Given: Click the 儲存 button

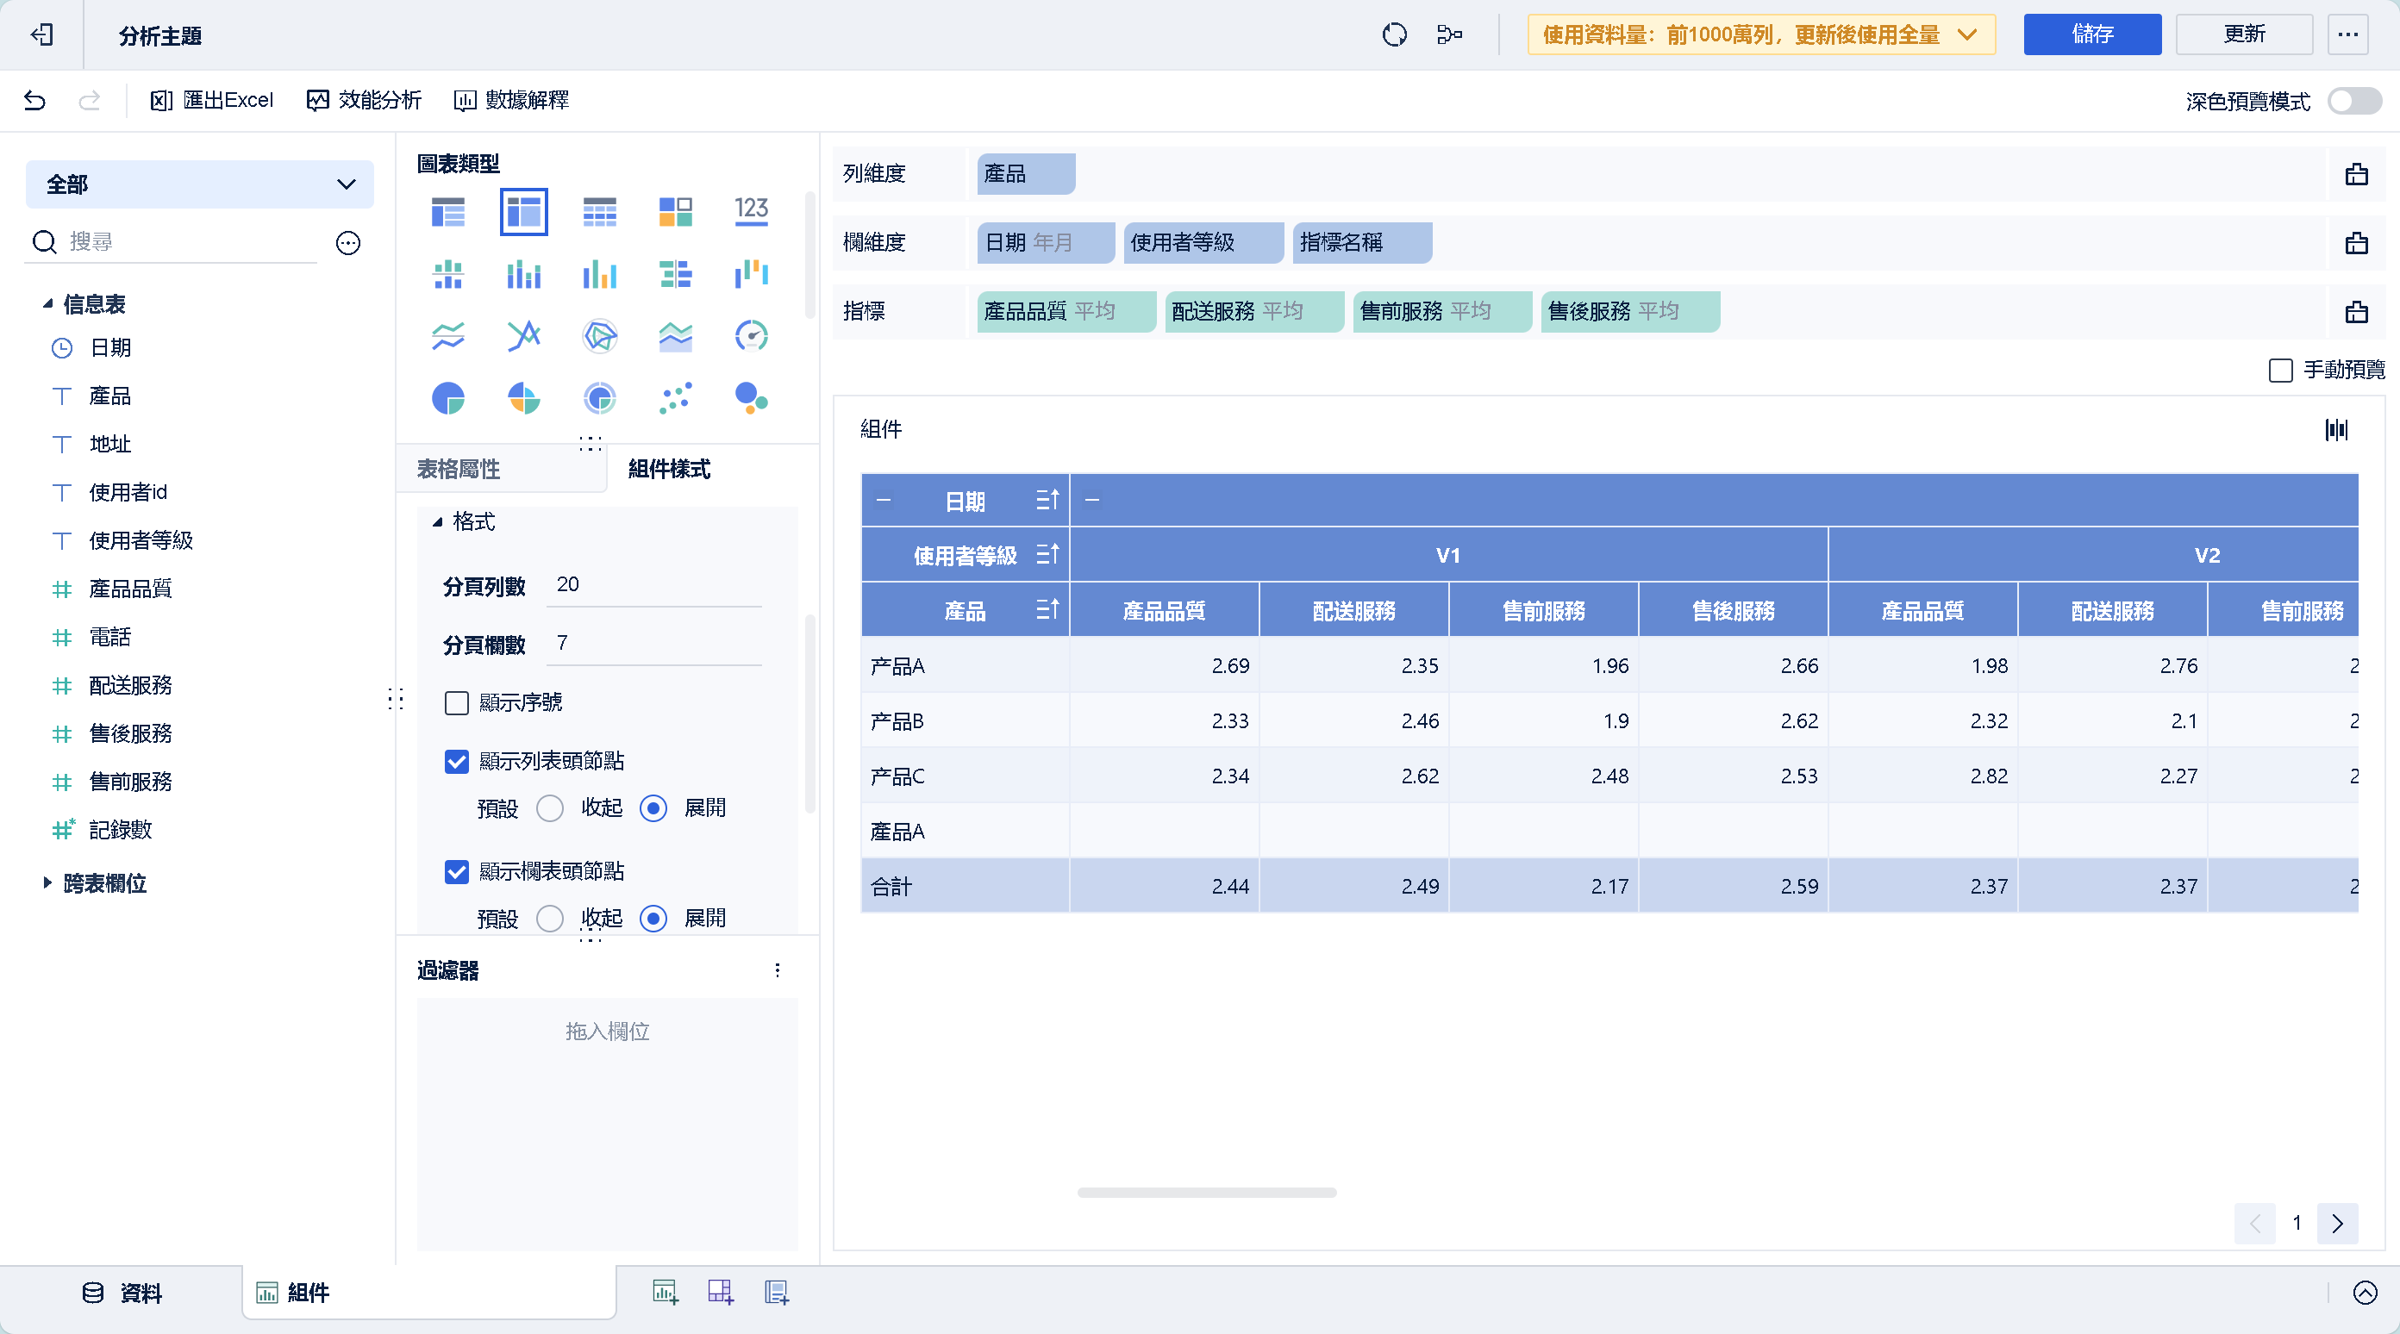Looking at the screenshot, I should click(x=2091, y=34).
